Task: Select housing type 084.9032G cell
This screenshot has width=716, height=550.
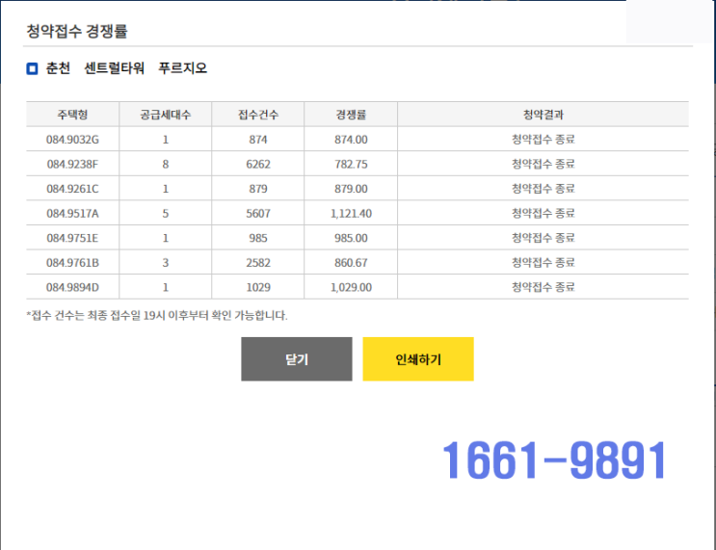Action: pos(72,140)
